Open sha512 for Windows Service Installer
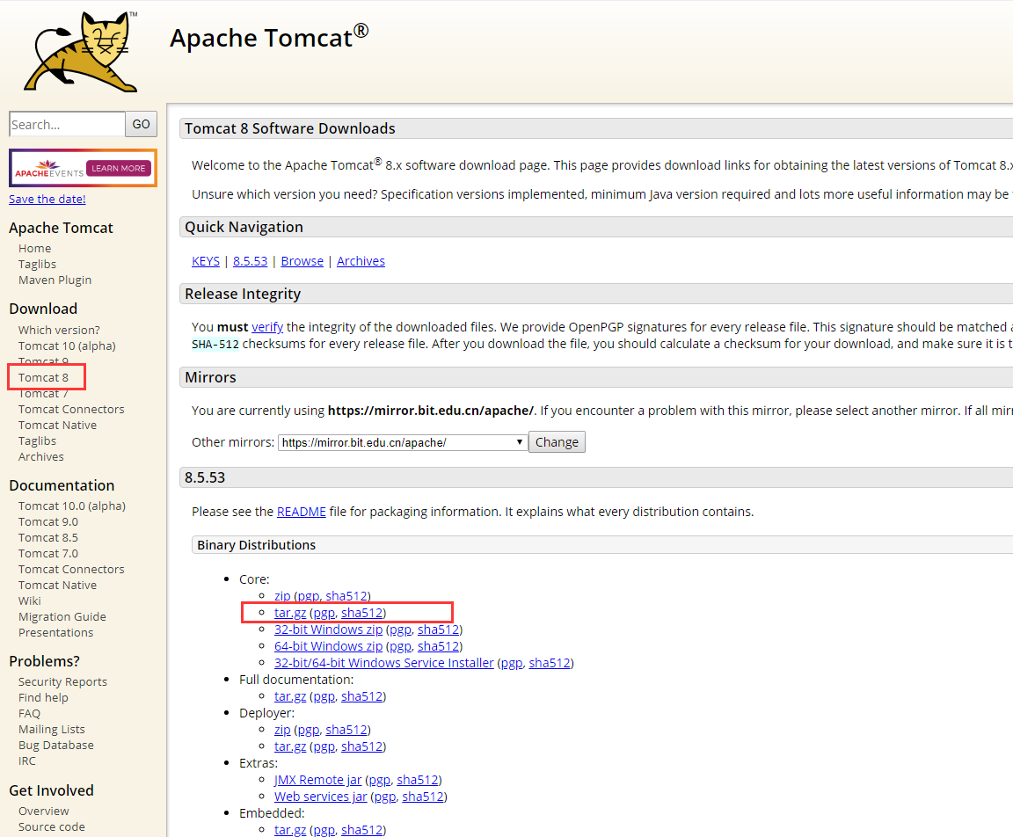 coord(550,663)
